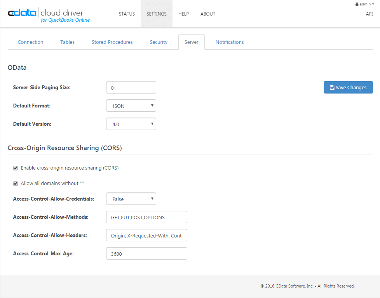The height and width of the screenshot is (298, 380).
Task: Open the STATUS menu item
Action: (x=127, y=14)
